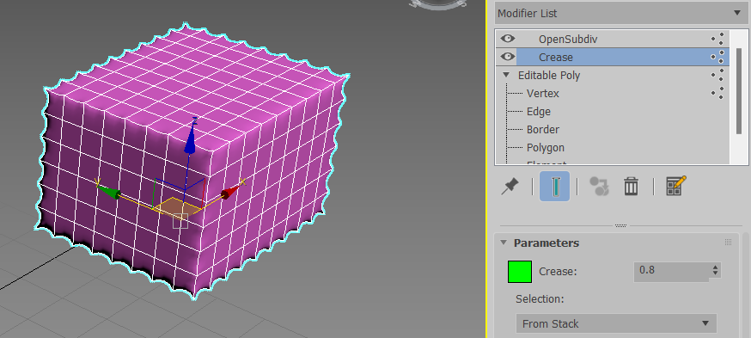
Task: Open the Modifier List dropdown
Action: coord(621,13)
